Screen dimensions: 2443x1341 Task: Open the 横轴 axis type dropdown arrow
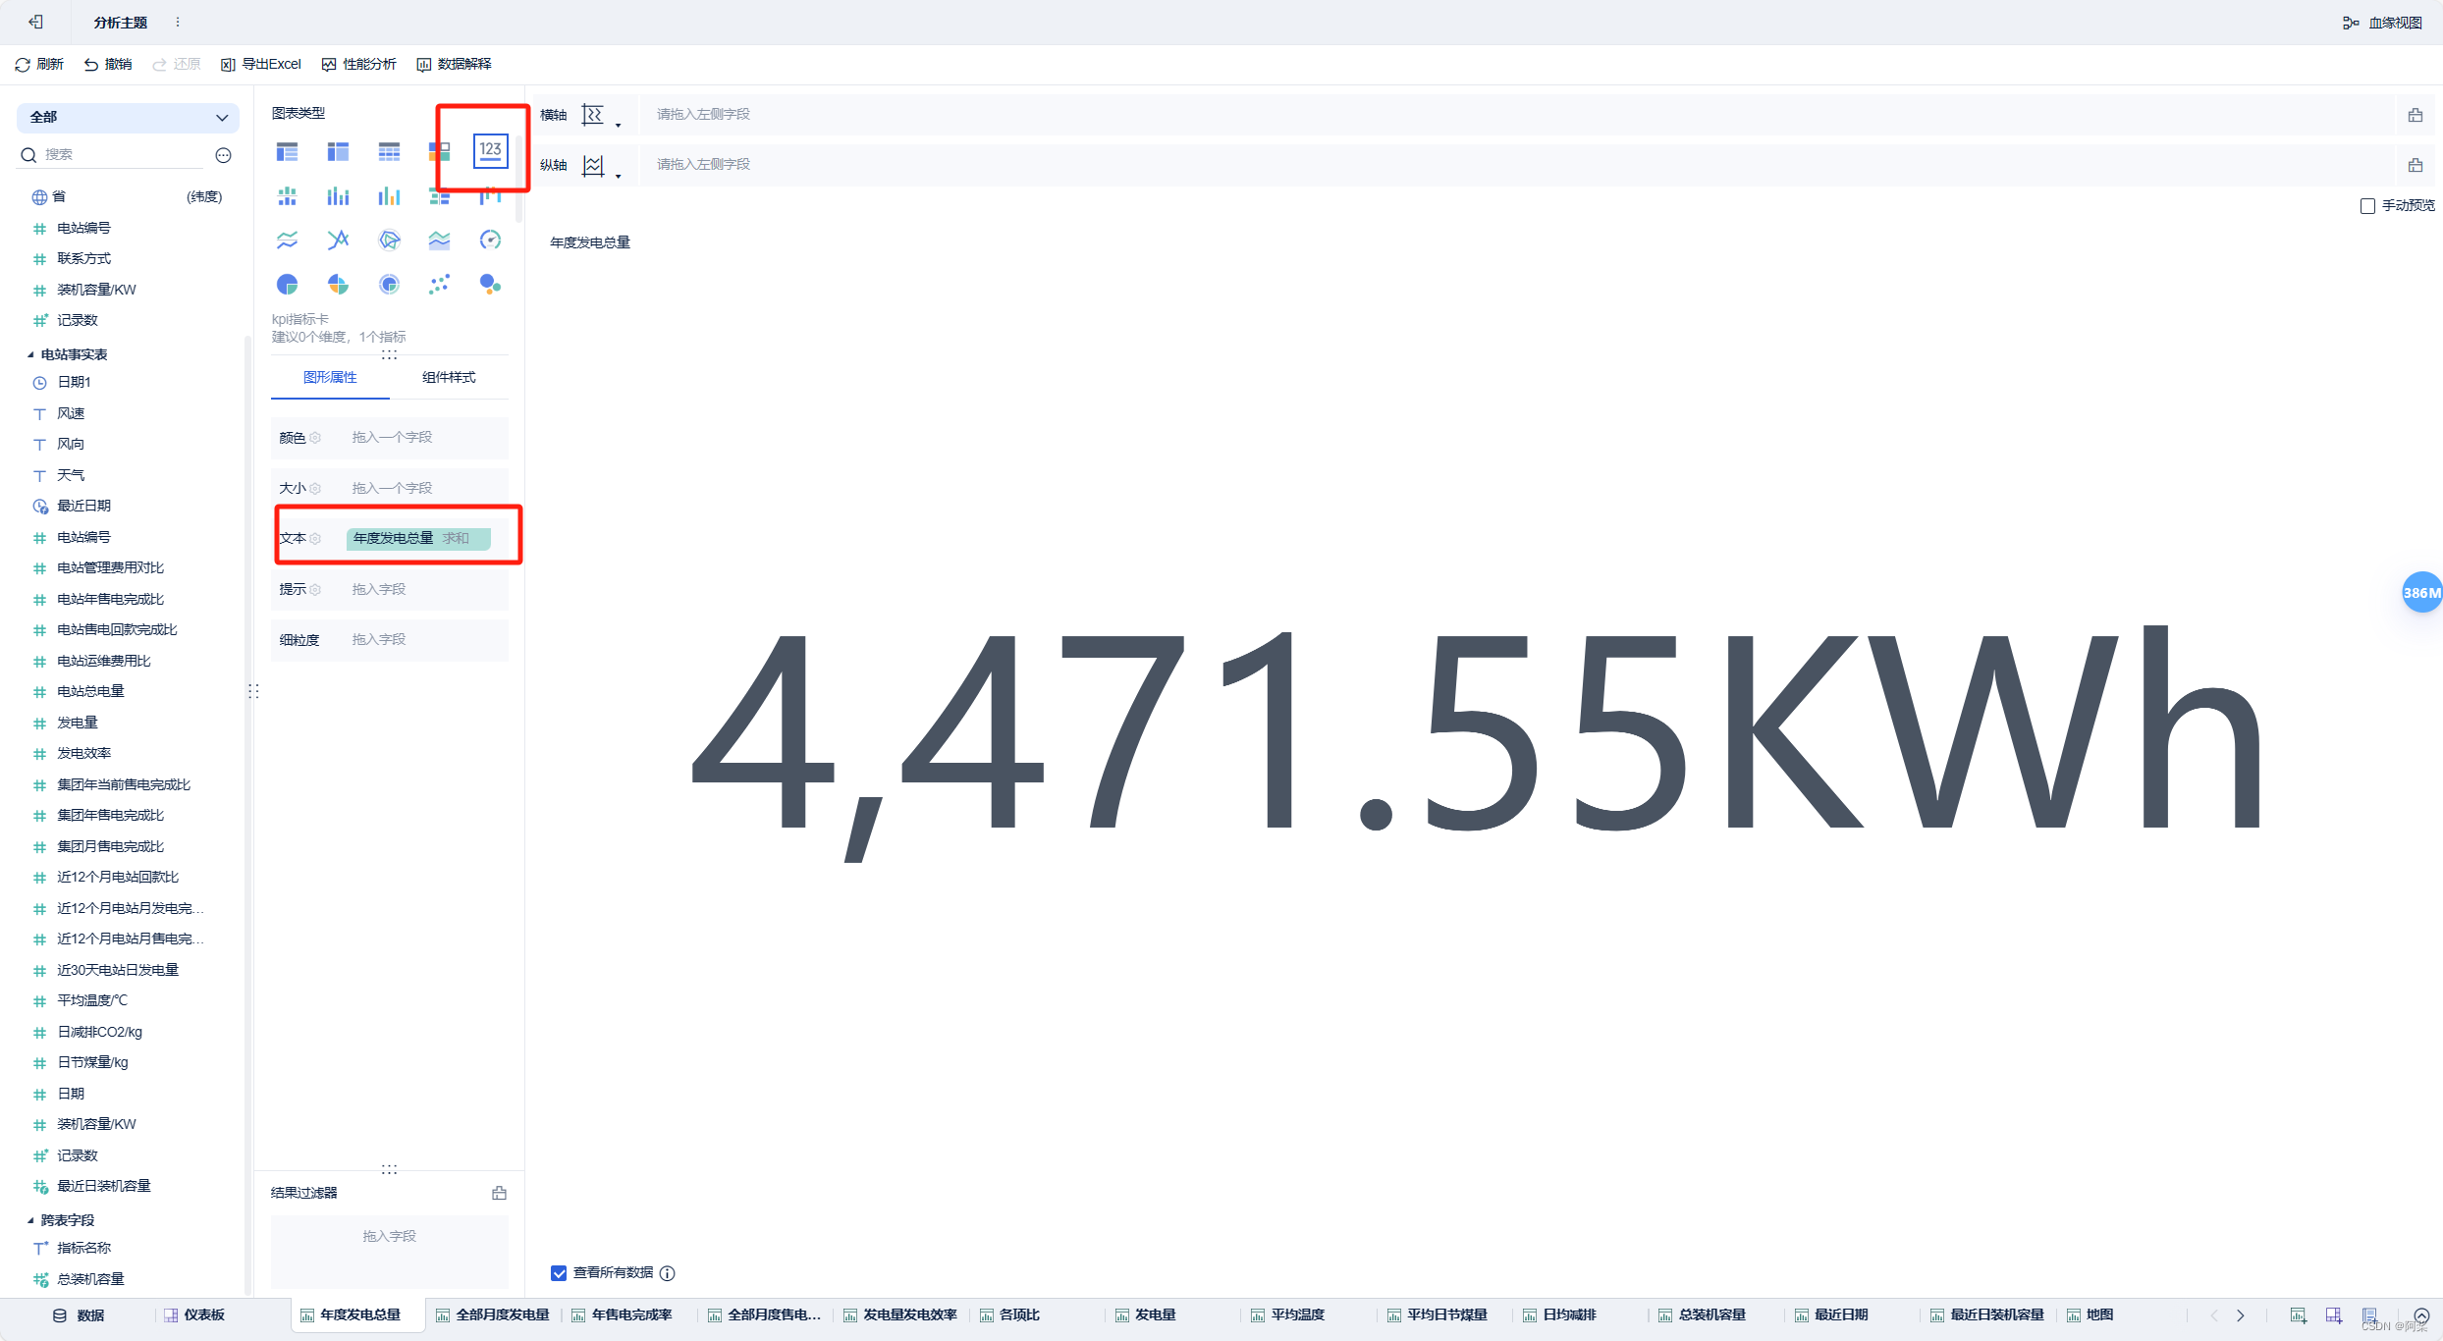point(619,126)
